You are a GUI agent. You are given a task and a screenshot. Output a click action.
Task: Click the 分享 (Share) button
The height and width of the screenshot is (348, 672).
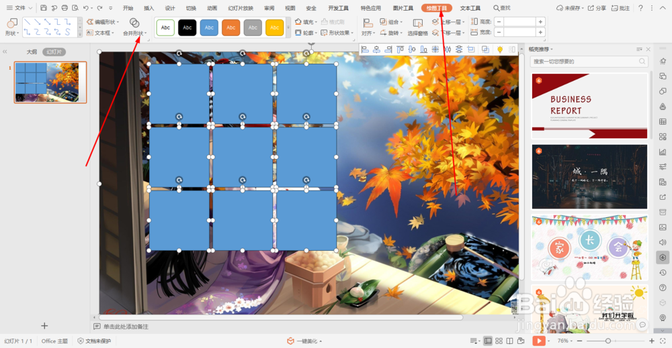pos(597,7)
